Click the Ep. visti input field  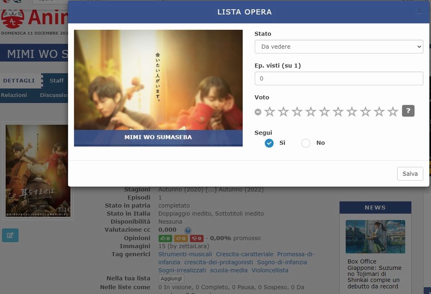[x=339, y=78]
